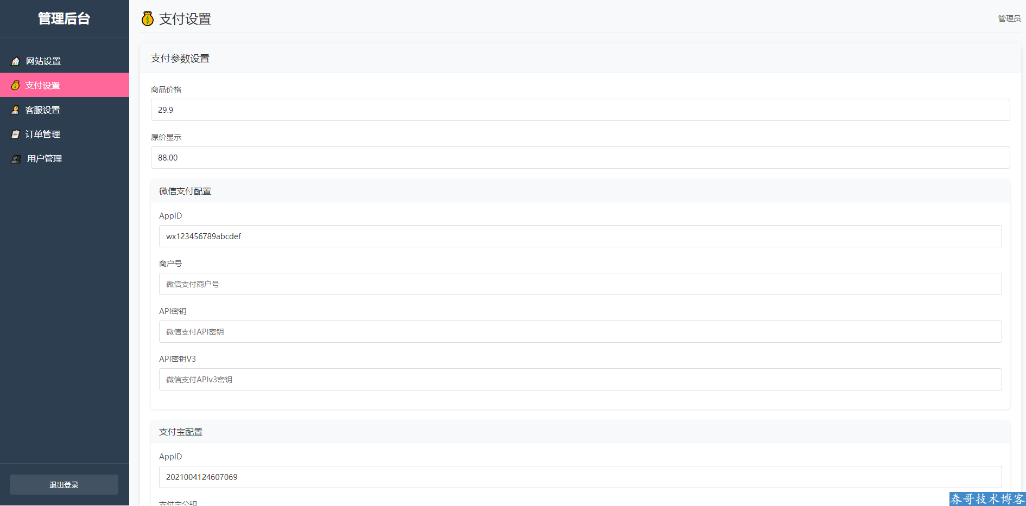Open the 网站设置 menu item
The height and width of the screenshot is (506, 1026).
[x=43, y=61]
